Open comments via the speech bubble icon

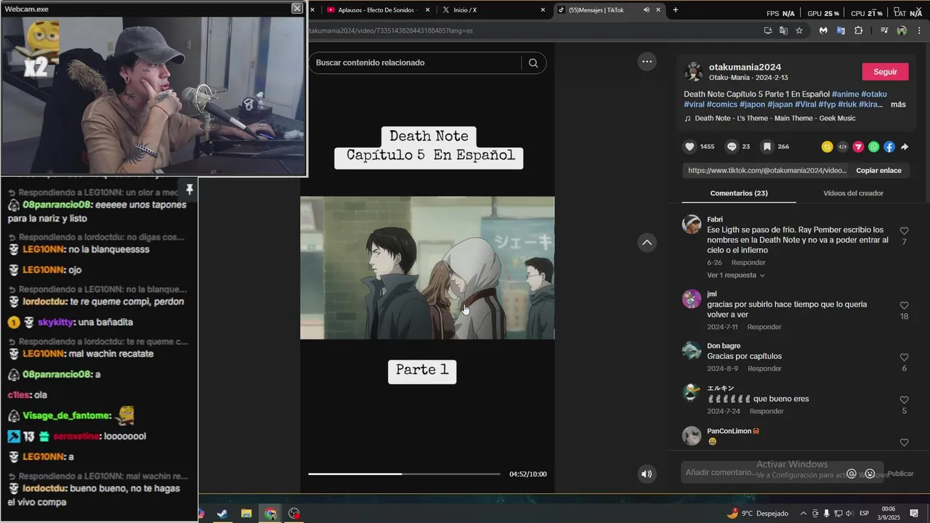click(x=732, y=147)
